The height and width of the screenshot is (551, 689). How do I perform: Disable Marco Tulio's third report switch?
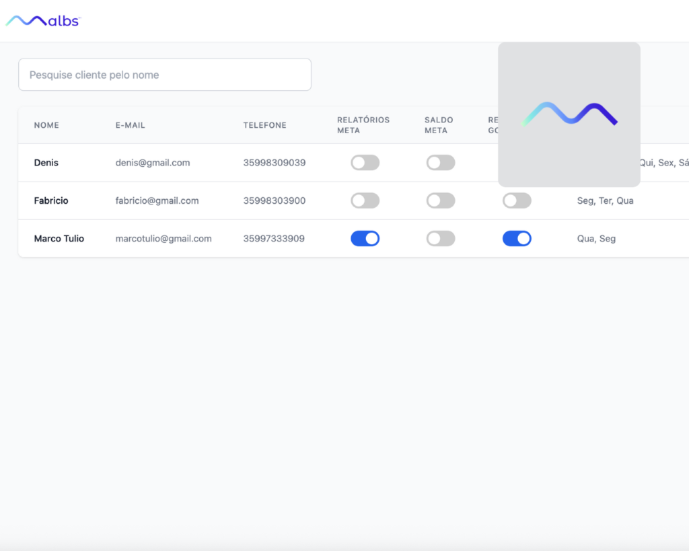(517, 239)
